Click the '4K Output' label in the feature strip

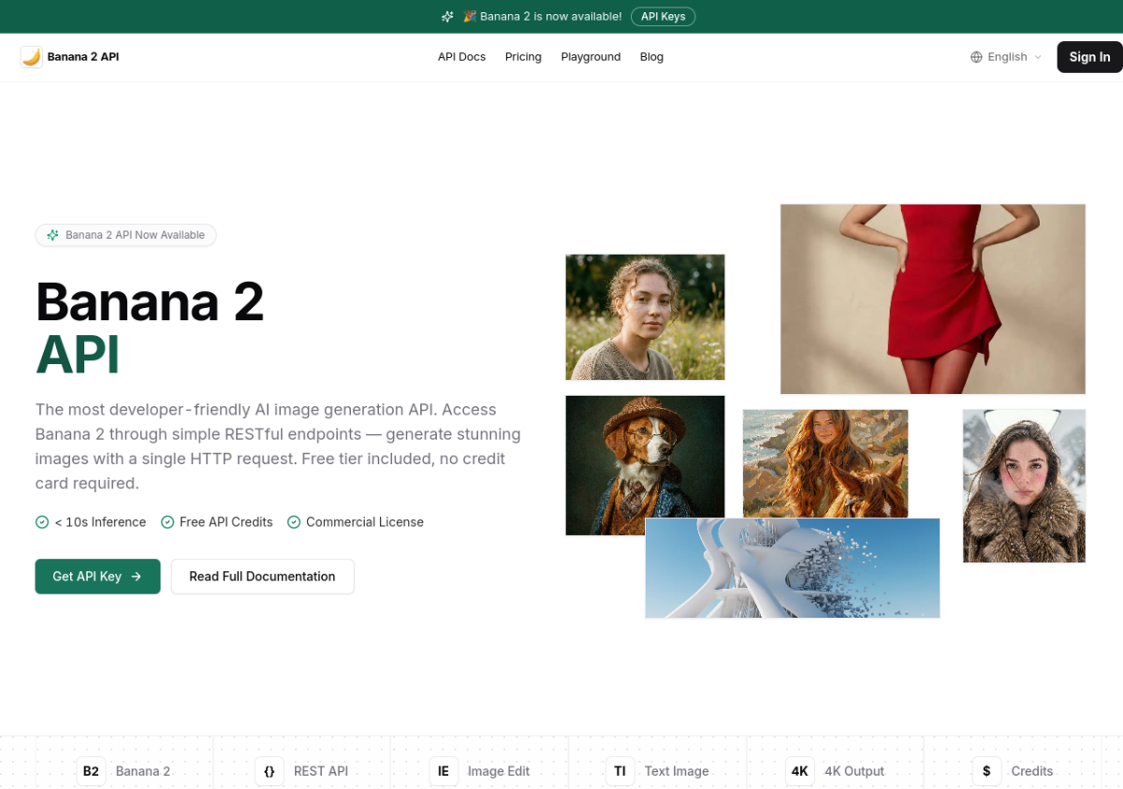[x=854, y=771]
